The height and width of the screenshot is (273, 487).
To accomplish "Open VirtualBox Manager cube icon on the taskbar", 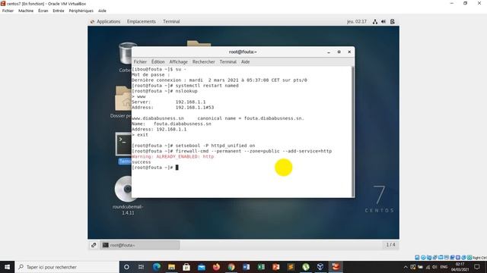I will click(x=320, y=267).
